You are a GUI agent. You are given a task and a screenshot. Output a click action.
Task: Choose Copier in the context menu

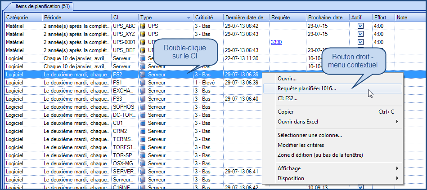(x=286, y=112)
